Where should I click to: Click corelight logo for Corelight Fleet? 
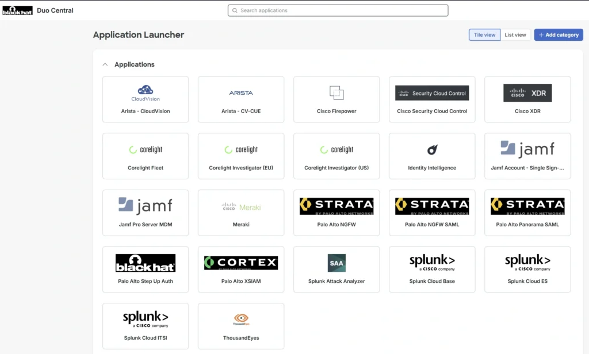click(x=146, y=149)
